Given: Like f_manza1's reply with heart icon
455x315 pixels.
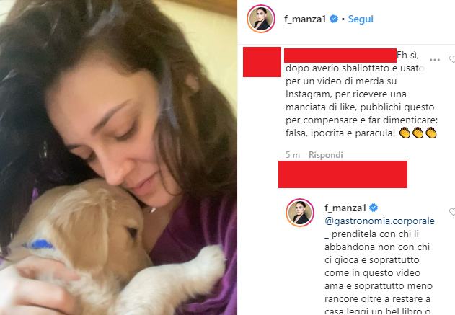Looking at the screenshot, I should pyautogui.click(x=452, y=212).
